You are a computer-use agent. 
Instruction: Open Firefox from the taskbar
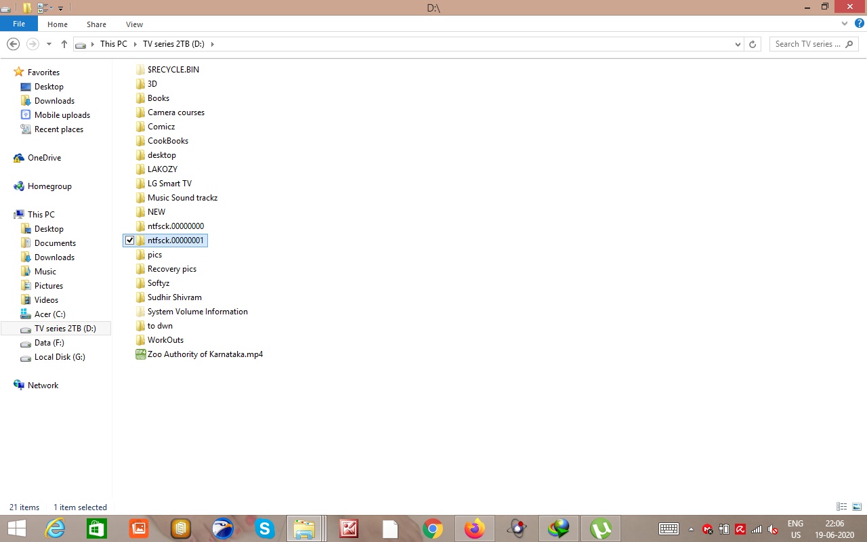click(474, 528)
